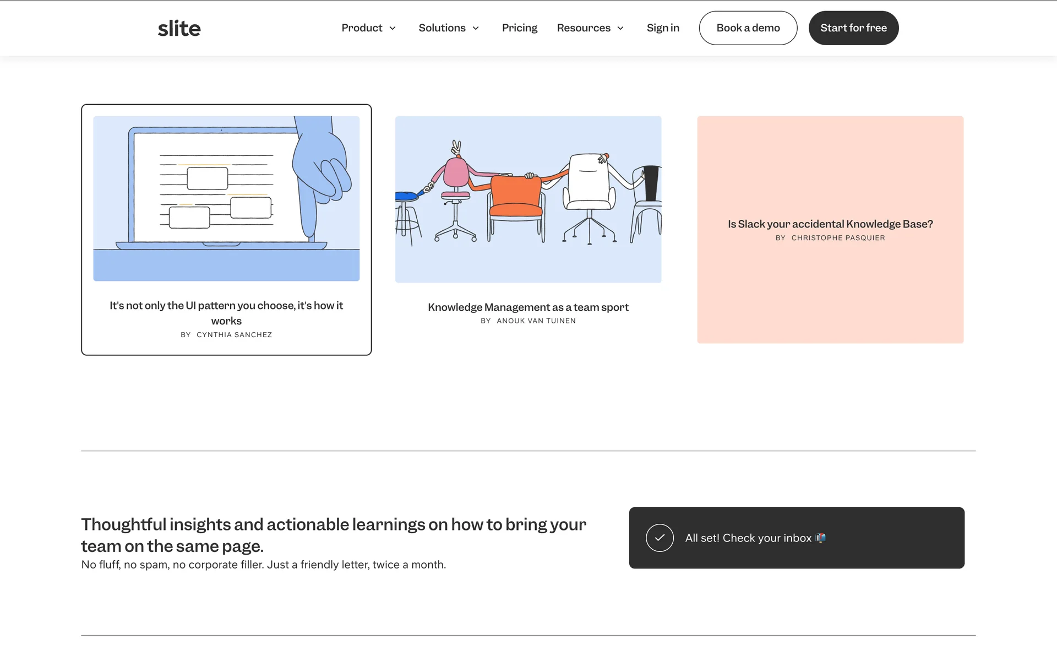Open the Sign in page

click(663, 28)
